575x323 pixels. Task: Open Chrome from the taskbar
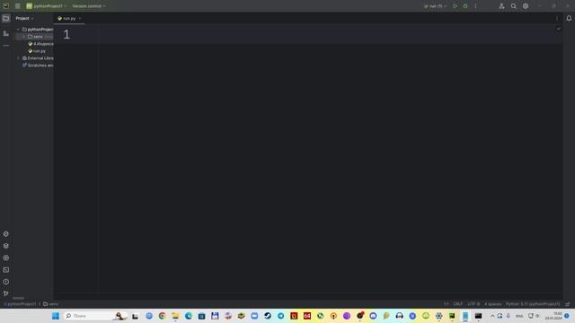[162, 316]
